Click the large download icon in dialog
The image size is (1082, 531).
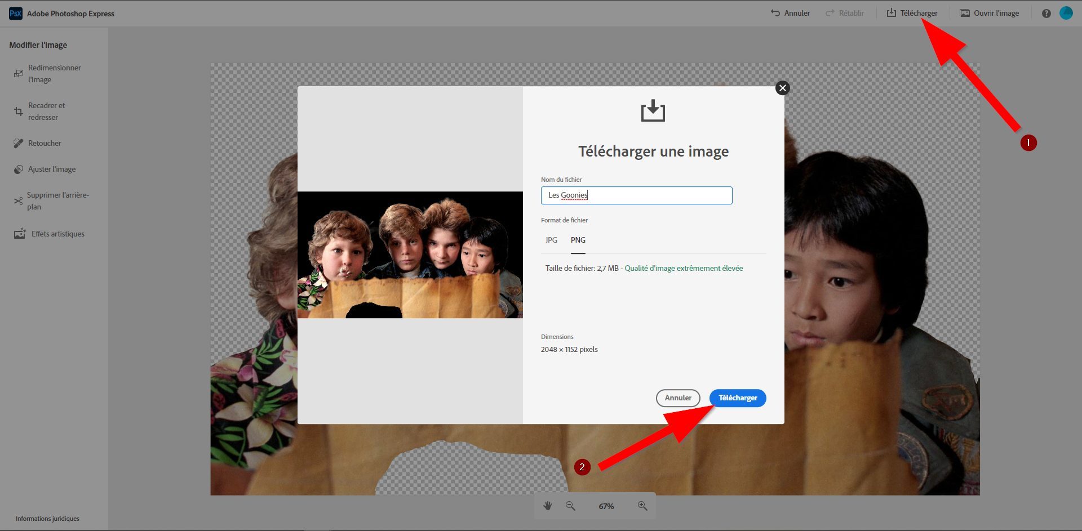[x=653, y=110]
